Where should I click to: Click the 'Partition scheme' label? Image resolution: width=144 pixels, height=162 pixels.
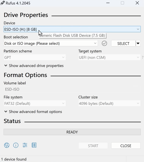pyautogui.click(x=18, y=51)
